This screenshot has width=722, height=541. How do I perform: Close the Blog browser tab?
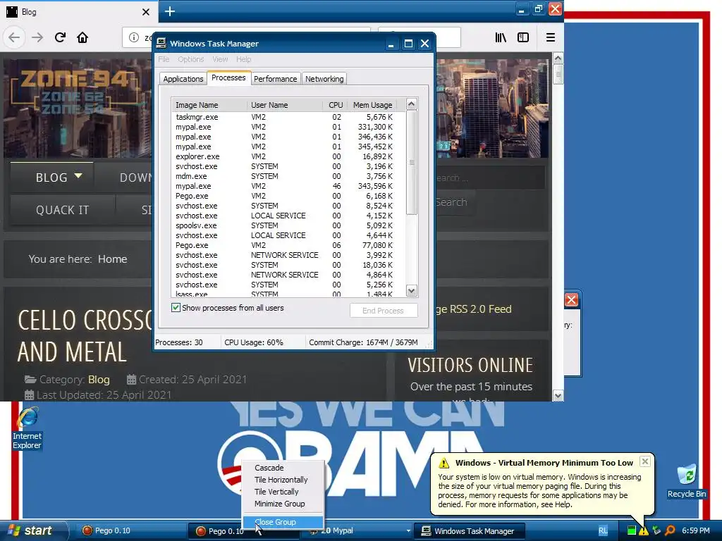click(146, 12)
